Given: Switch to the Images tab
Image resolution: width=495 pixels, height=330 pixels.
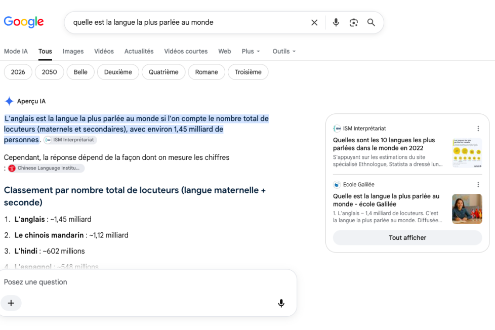Looking at the screenshot, I should pyautogui.click(x=73, y=51).
